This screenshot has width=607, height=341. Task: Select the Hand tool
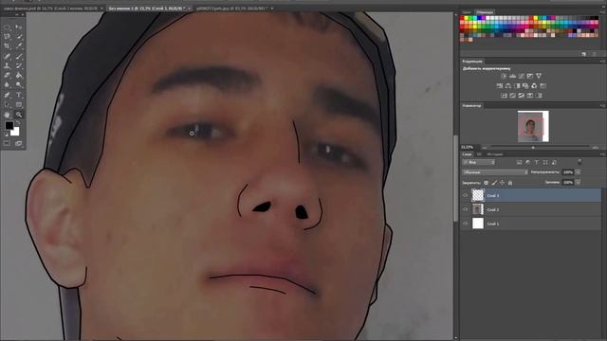pos(7,115)
